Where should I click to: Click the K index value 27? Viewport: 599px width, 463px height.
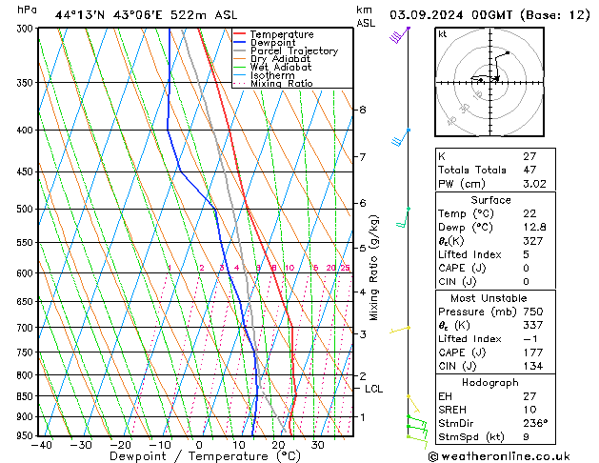click(529, 156)
